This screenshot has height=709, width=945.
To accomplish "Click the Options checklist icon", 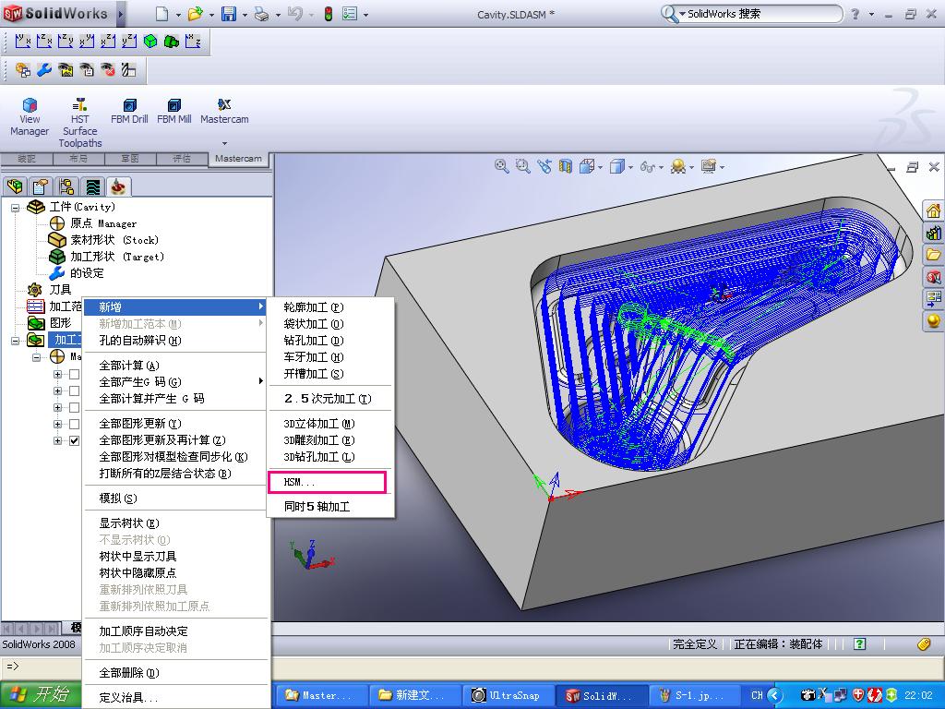I will (350, 14).
